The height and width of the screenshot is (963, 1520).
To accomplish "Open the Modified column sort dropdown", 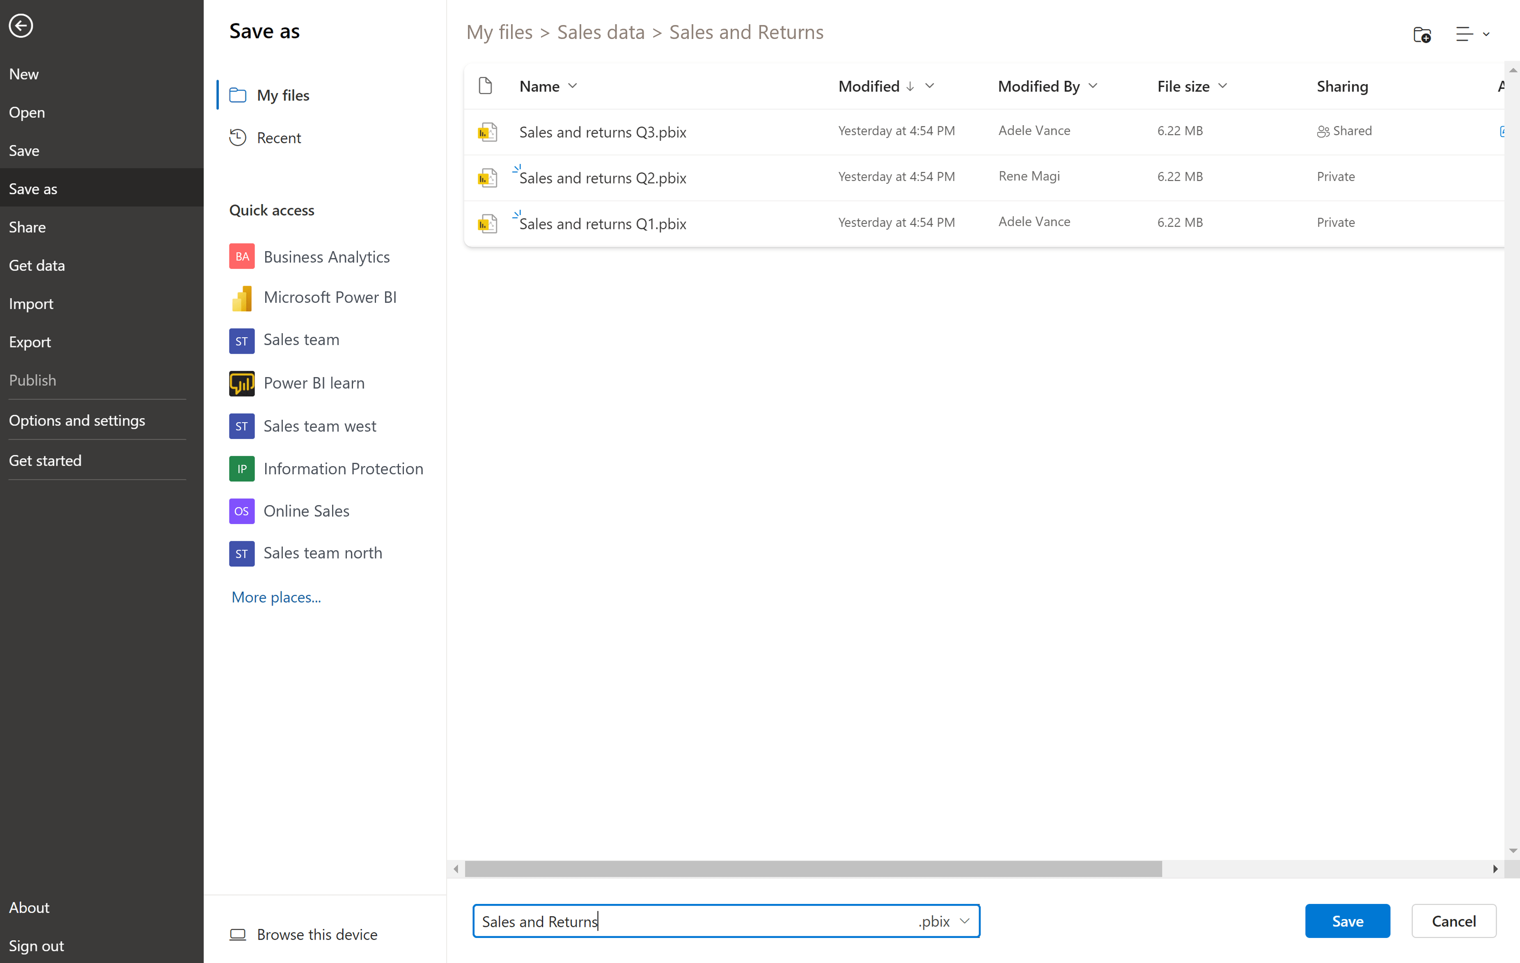I will tap(930, 86).
